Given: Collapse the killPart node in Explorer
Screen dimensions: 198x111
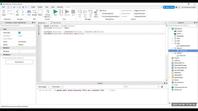Looking at the screenshot, I should (172, 53).
